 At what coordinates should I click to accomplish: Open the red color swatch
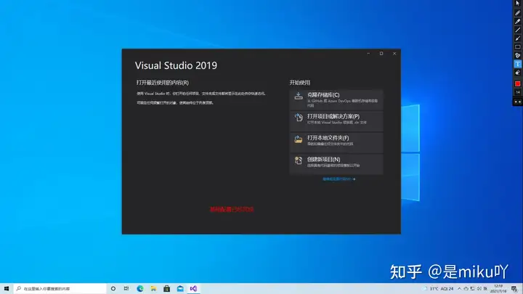[x=517, y=83]
